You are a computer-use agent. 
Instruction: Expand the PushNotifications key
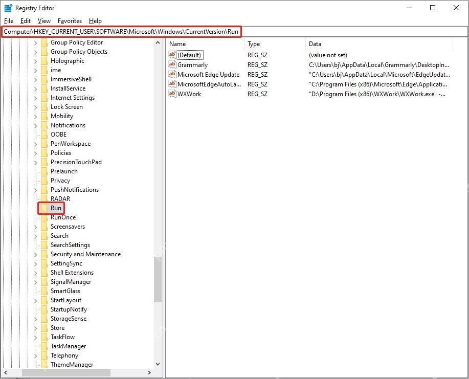click(x=36, y=190)
